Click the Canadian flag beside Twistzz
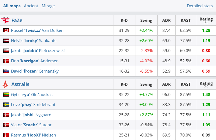The image size is (216, 140). tap(6, 30)
